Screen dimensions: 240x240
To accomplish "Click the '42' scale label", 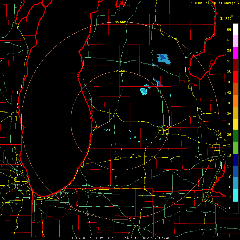I will pos(229,93).
